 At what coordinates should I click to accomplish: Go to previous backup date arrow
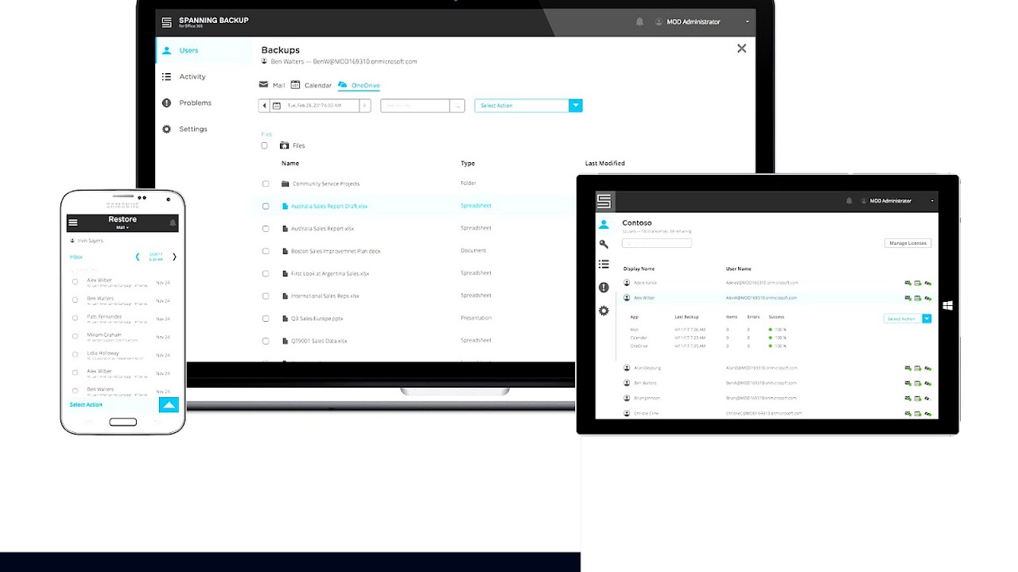[265, 106]
